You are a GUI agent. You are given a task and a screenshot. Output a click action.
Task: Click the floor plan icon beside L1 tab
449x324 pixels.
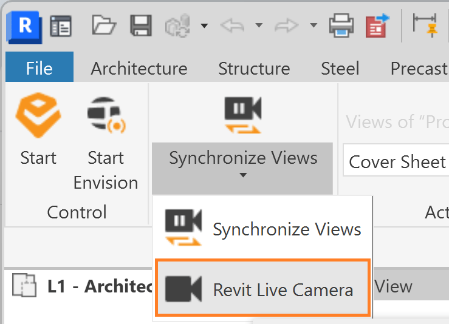[x=24, y=285]
